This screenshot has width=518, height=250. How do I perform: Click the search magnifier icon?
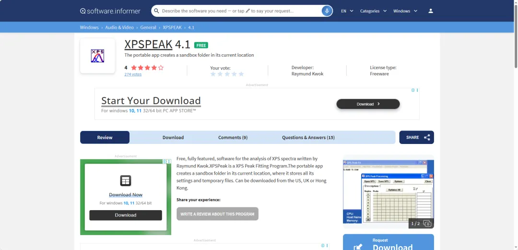pyautogui.click(x=156, y=11)
